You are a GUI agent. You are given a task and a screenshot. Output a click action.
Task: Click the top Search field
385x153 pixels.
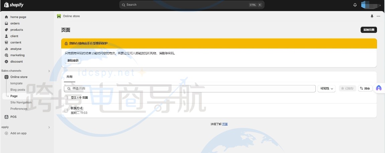pyautogui.click(x=192, y=5)
